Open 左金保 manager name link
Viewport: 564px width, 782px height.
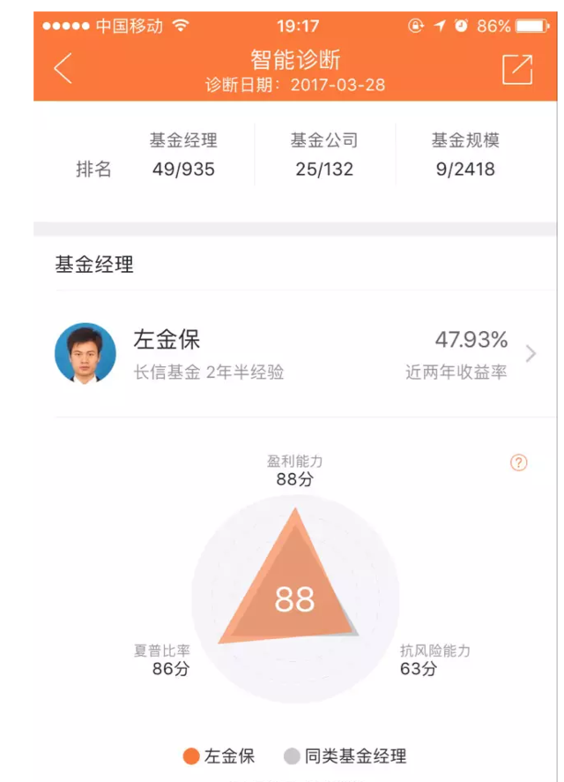[167, 340]
